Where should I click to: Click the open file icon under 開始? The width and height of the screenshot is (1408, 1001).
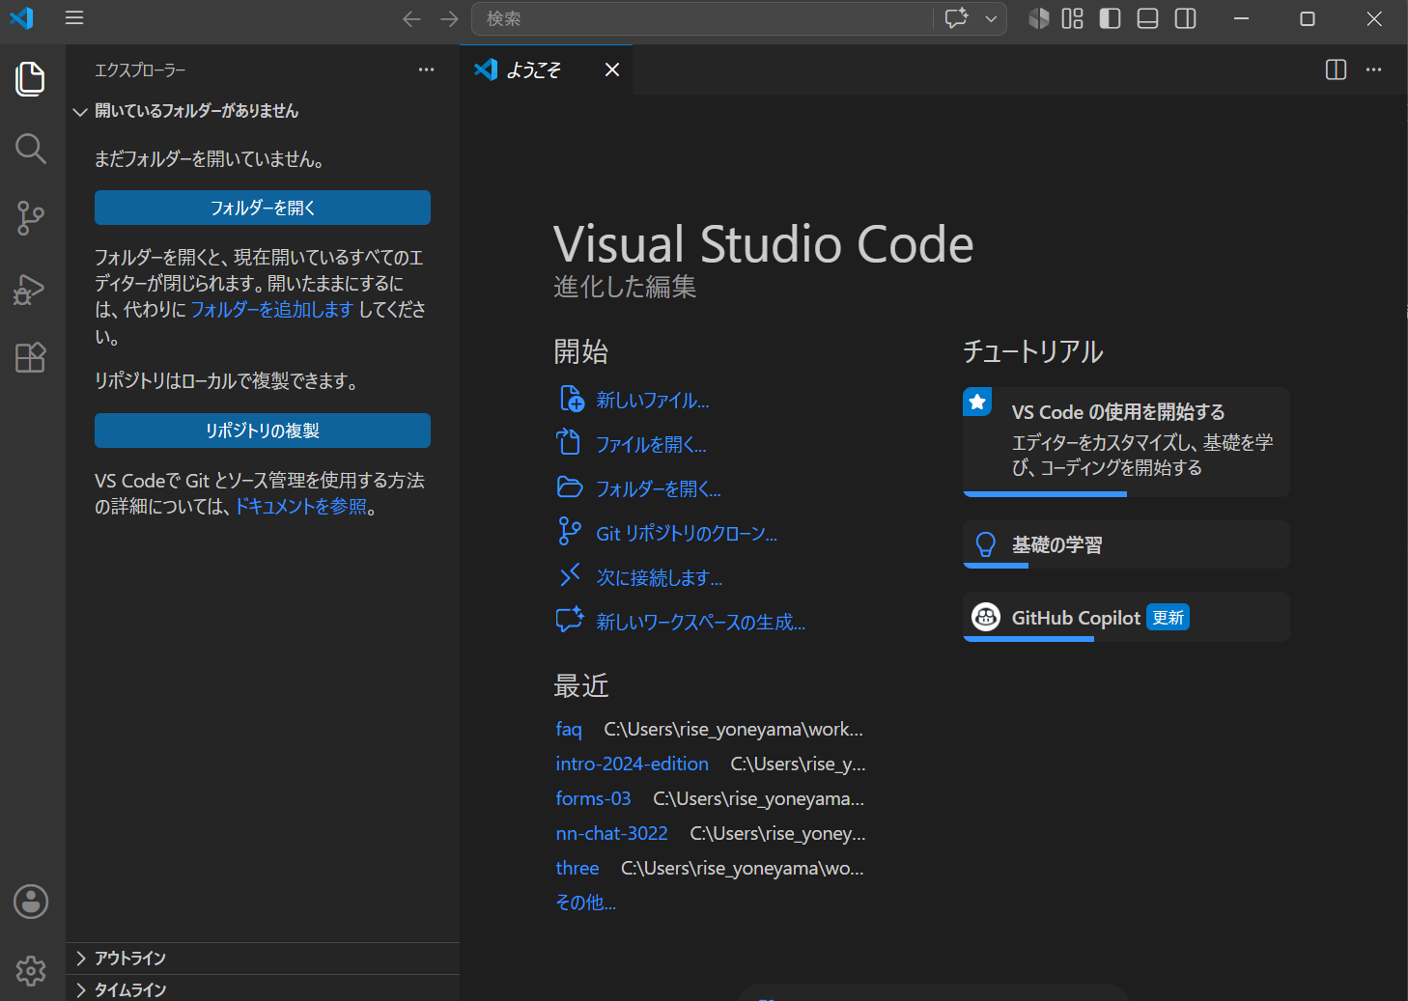(x=569, y=442)
